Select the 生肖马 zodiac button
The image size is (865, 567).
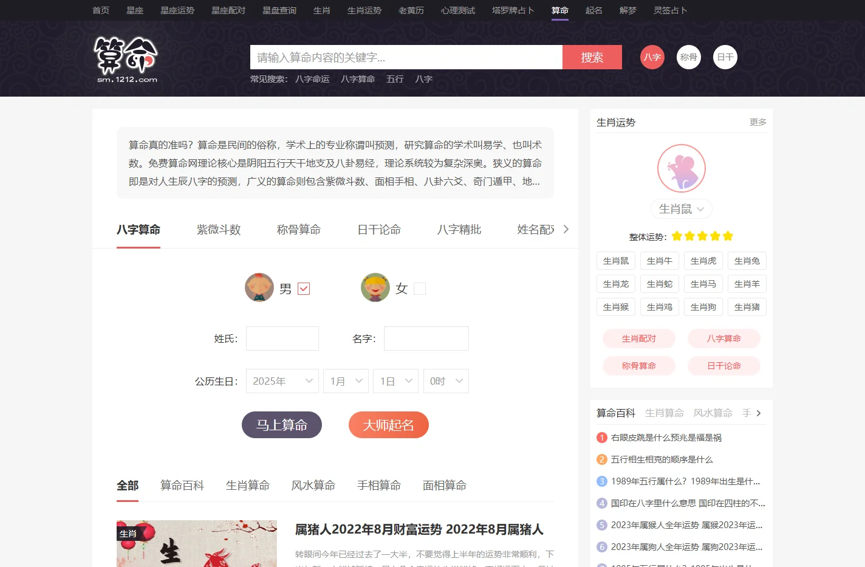point(703,284)
